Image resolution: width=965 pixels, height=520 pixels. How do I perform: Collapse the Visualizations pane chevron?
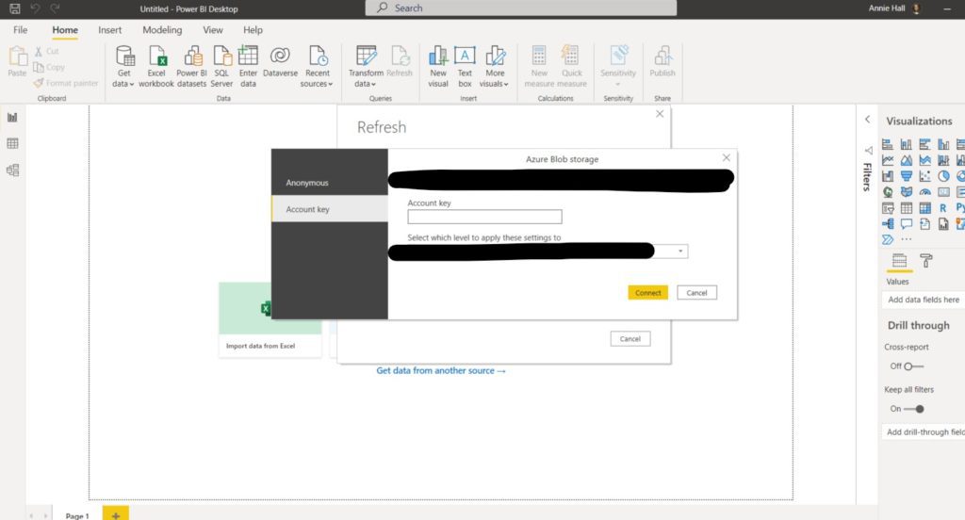pos(867,120)
